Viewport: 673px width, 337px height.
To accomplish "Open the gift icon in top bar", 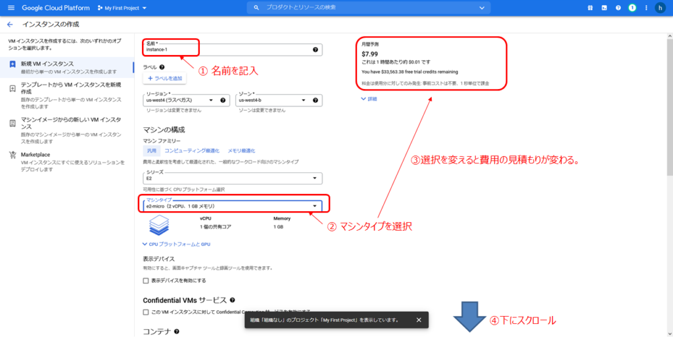I will (x=590, y=8).
